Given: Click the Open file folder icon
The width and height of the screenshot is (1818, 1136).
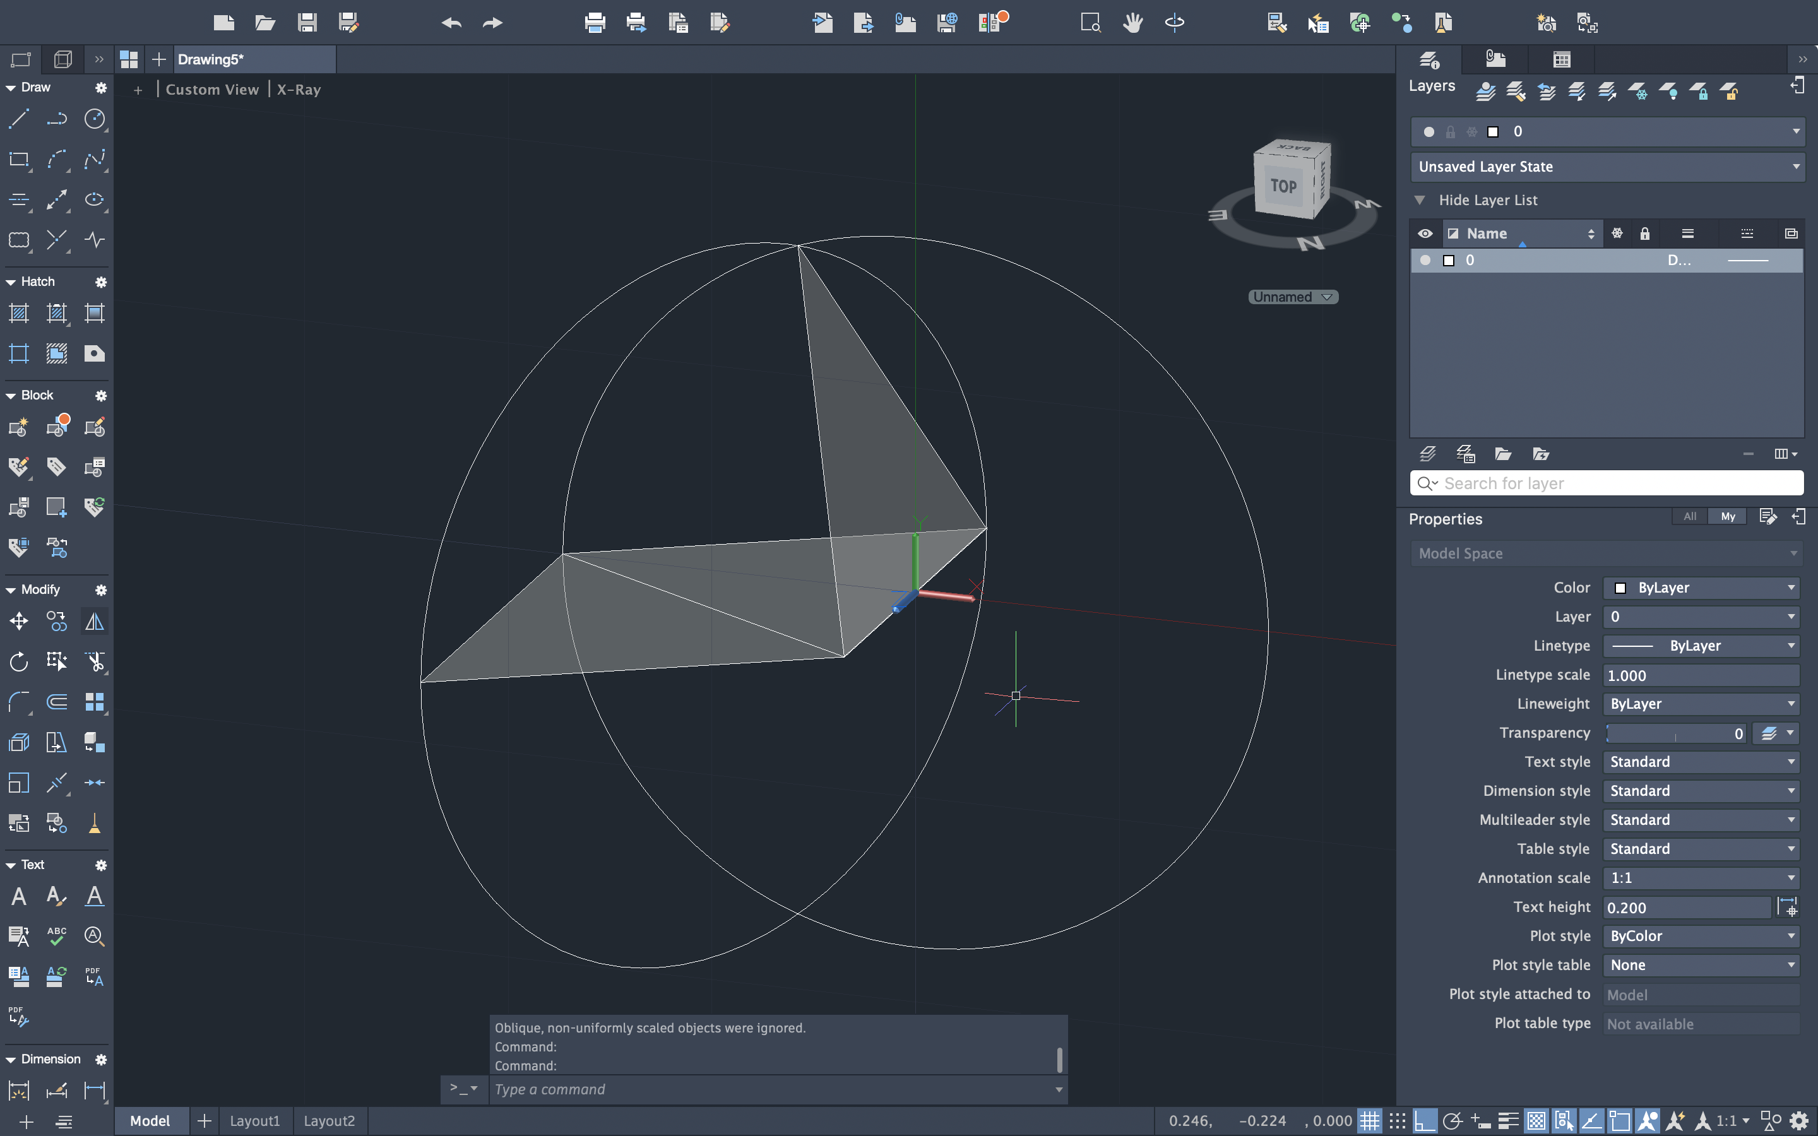Looking at the screenshot, I should tap(265, 23).
